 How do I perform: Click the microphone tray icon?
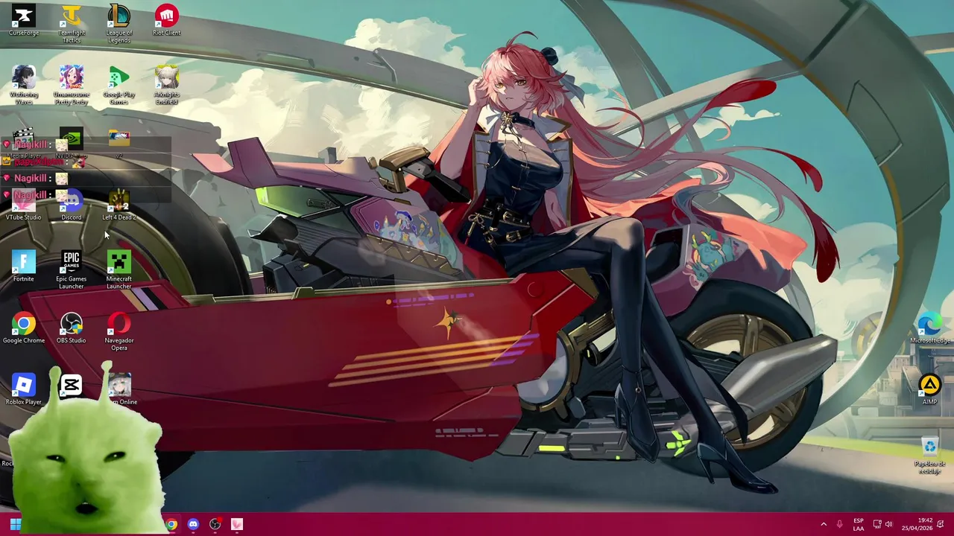[x=839, y=524]
